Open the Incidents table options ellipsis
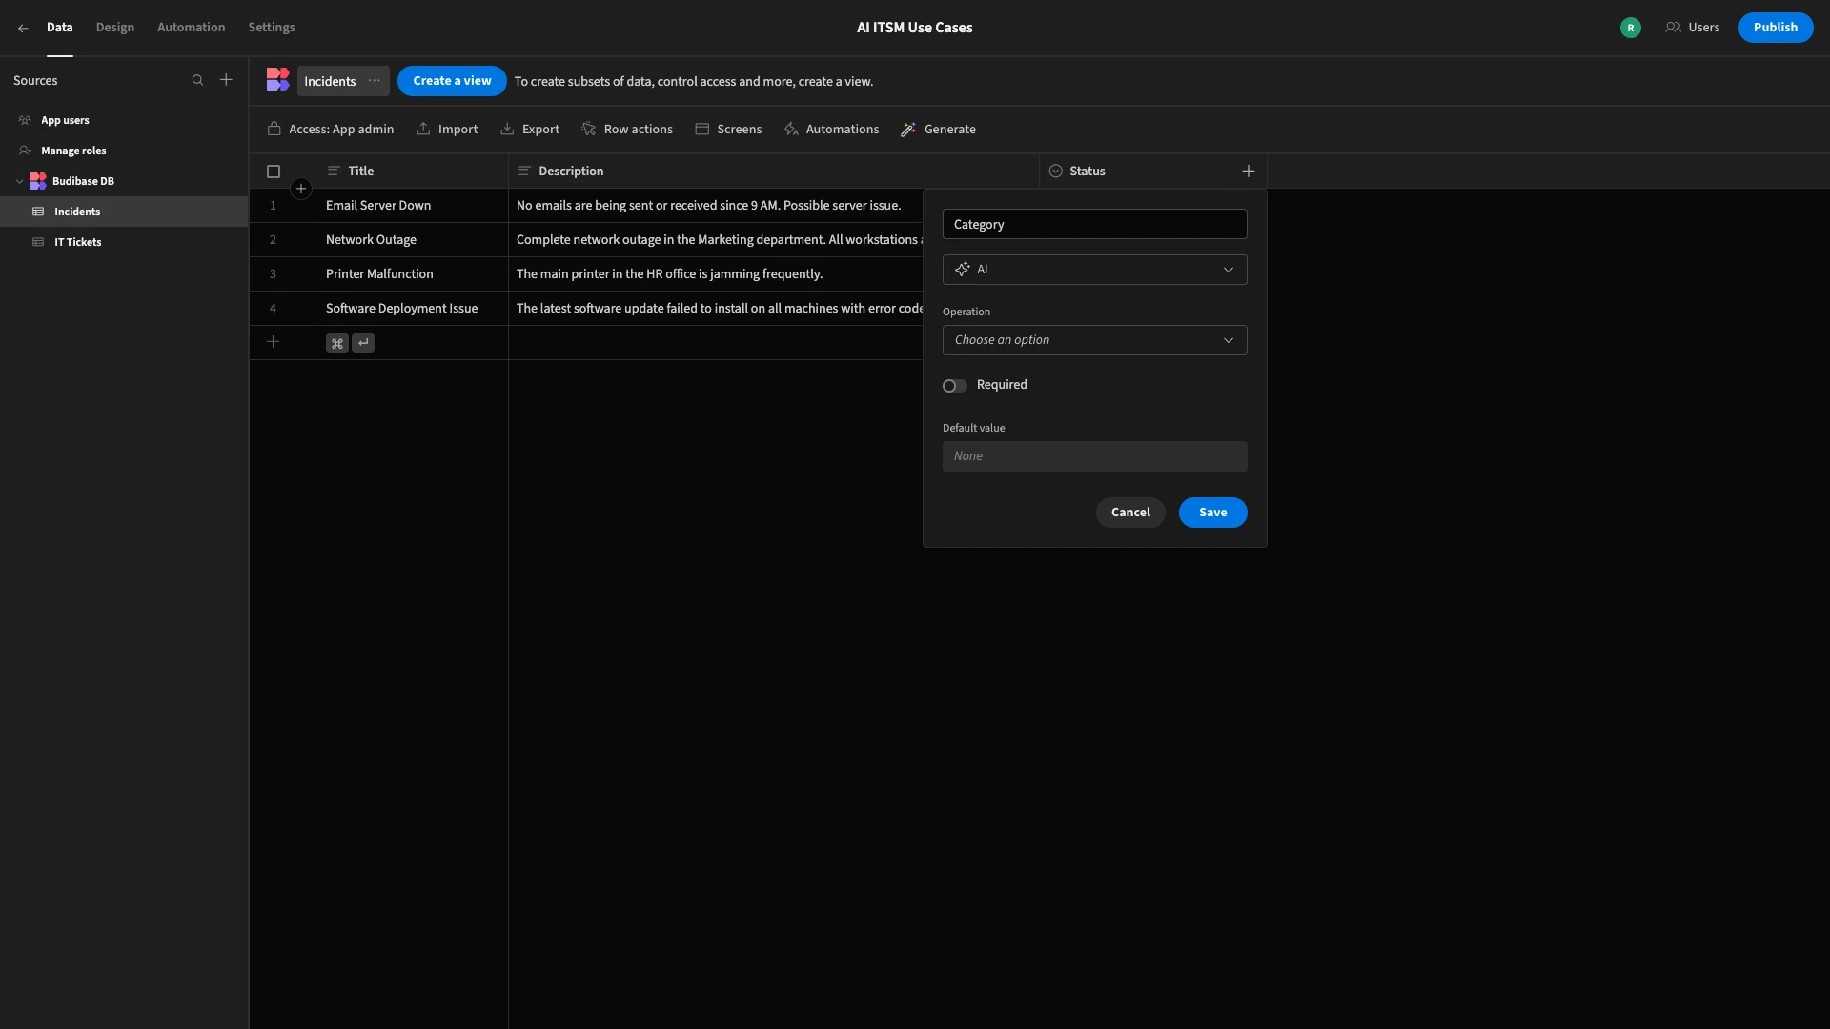 375,81
